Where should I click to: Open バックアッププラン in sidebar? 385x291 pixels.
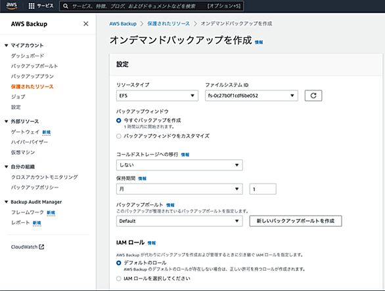[x=32, y=77]
